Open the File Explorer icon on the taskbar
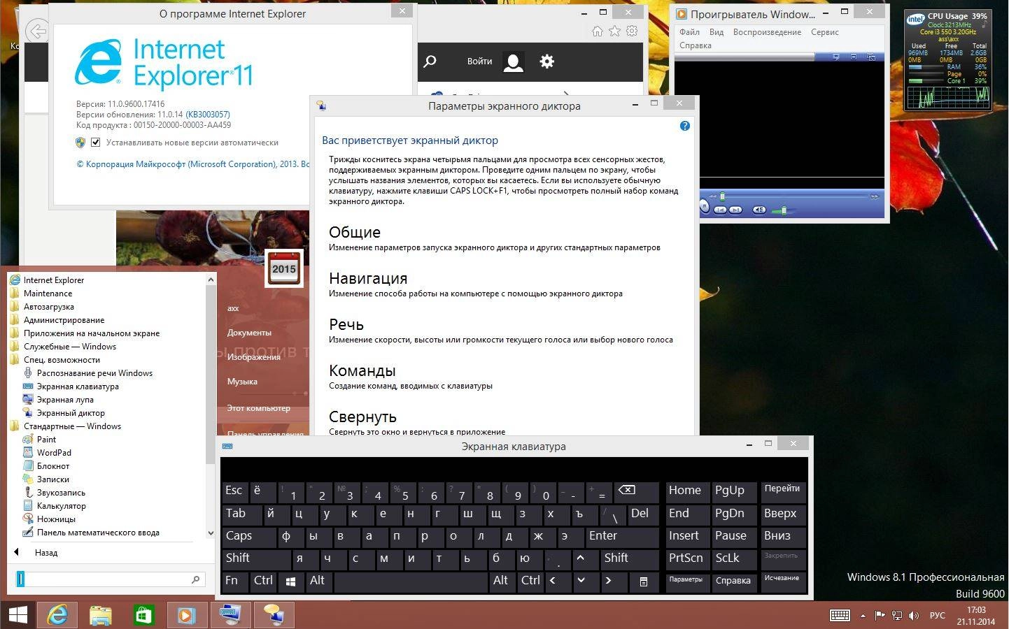The image size is (1009, 629). [101, 615]
